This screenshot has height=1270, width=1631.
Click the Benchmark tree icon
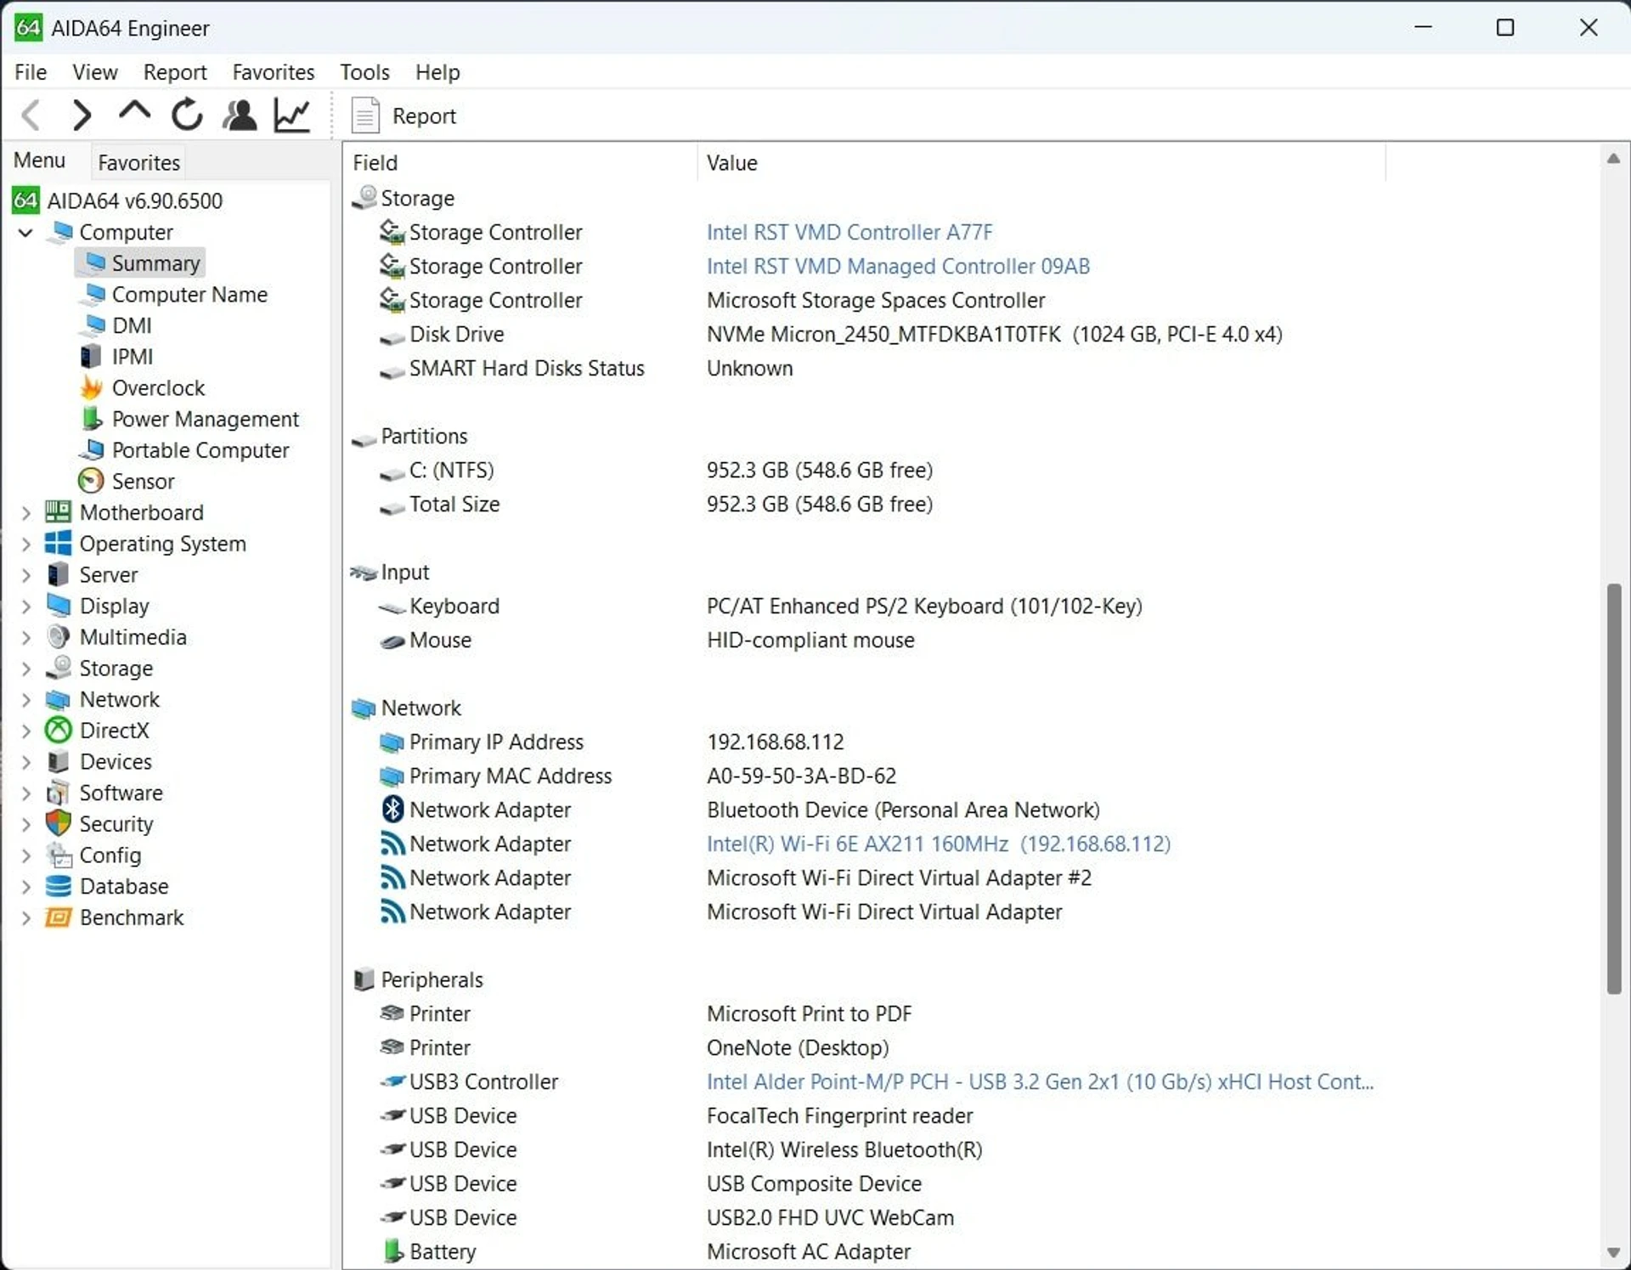58,917
